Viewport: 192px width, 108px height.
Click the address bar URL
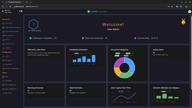point(32,7)
